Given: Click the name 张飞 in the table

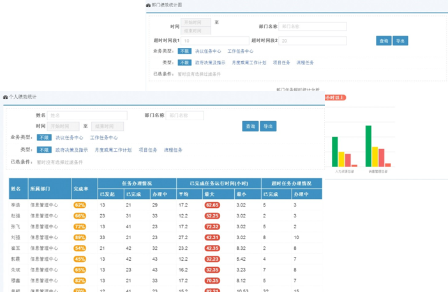Looking at the screenshot, I should point(16,227).
